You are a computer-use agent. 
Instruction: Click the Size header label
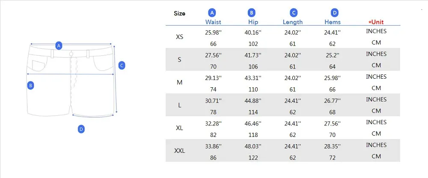pyautogui.click(x=180, y=13)
